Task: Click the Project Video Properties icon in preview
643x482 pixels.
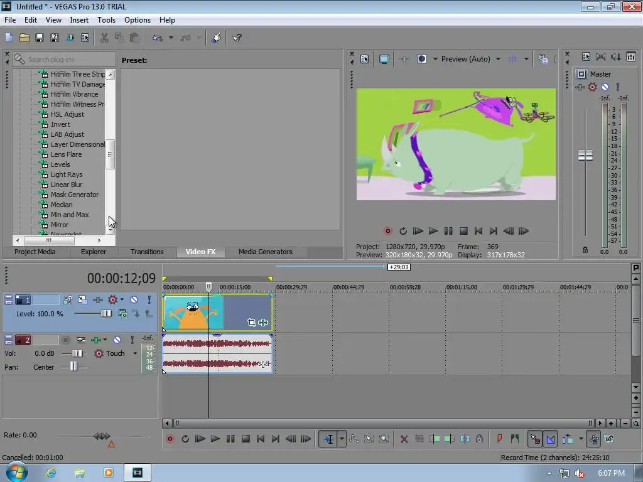Action: pyautogui.click(x=365, y=59)
